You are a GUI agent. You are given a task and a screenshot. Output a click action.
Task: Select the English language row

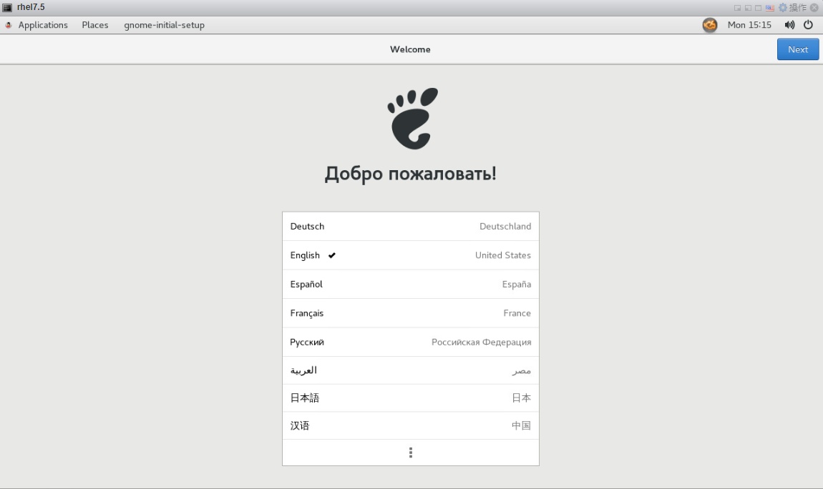[411, 255]
